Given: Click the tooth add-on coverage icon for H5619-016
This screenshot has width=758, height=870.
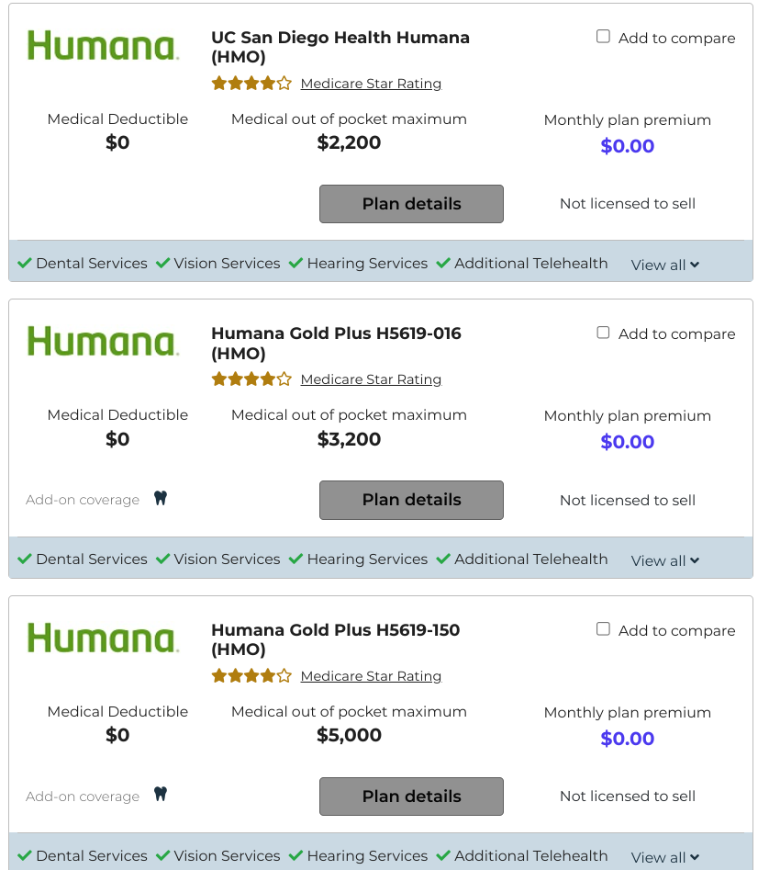Looking at the screenshot, I should click(160, 497).
